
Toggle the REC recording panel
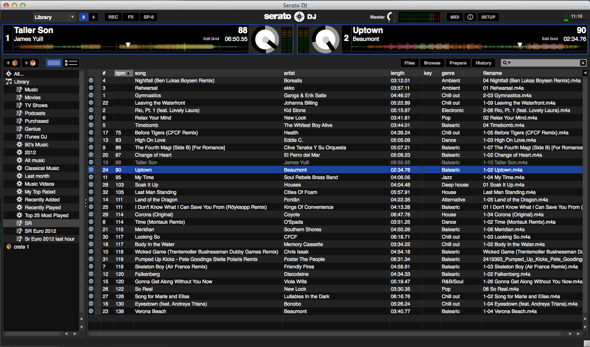[x=113, y=17]
